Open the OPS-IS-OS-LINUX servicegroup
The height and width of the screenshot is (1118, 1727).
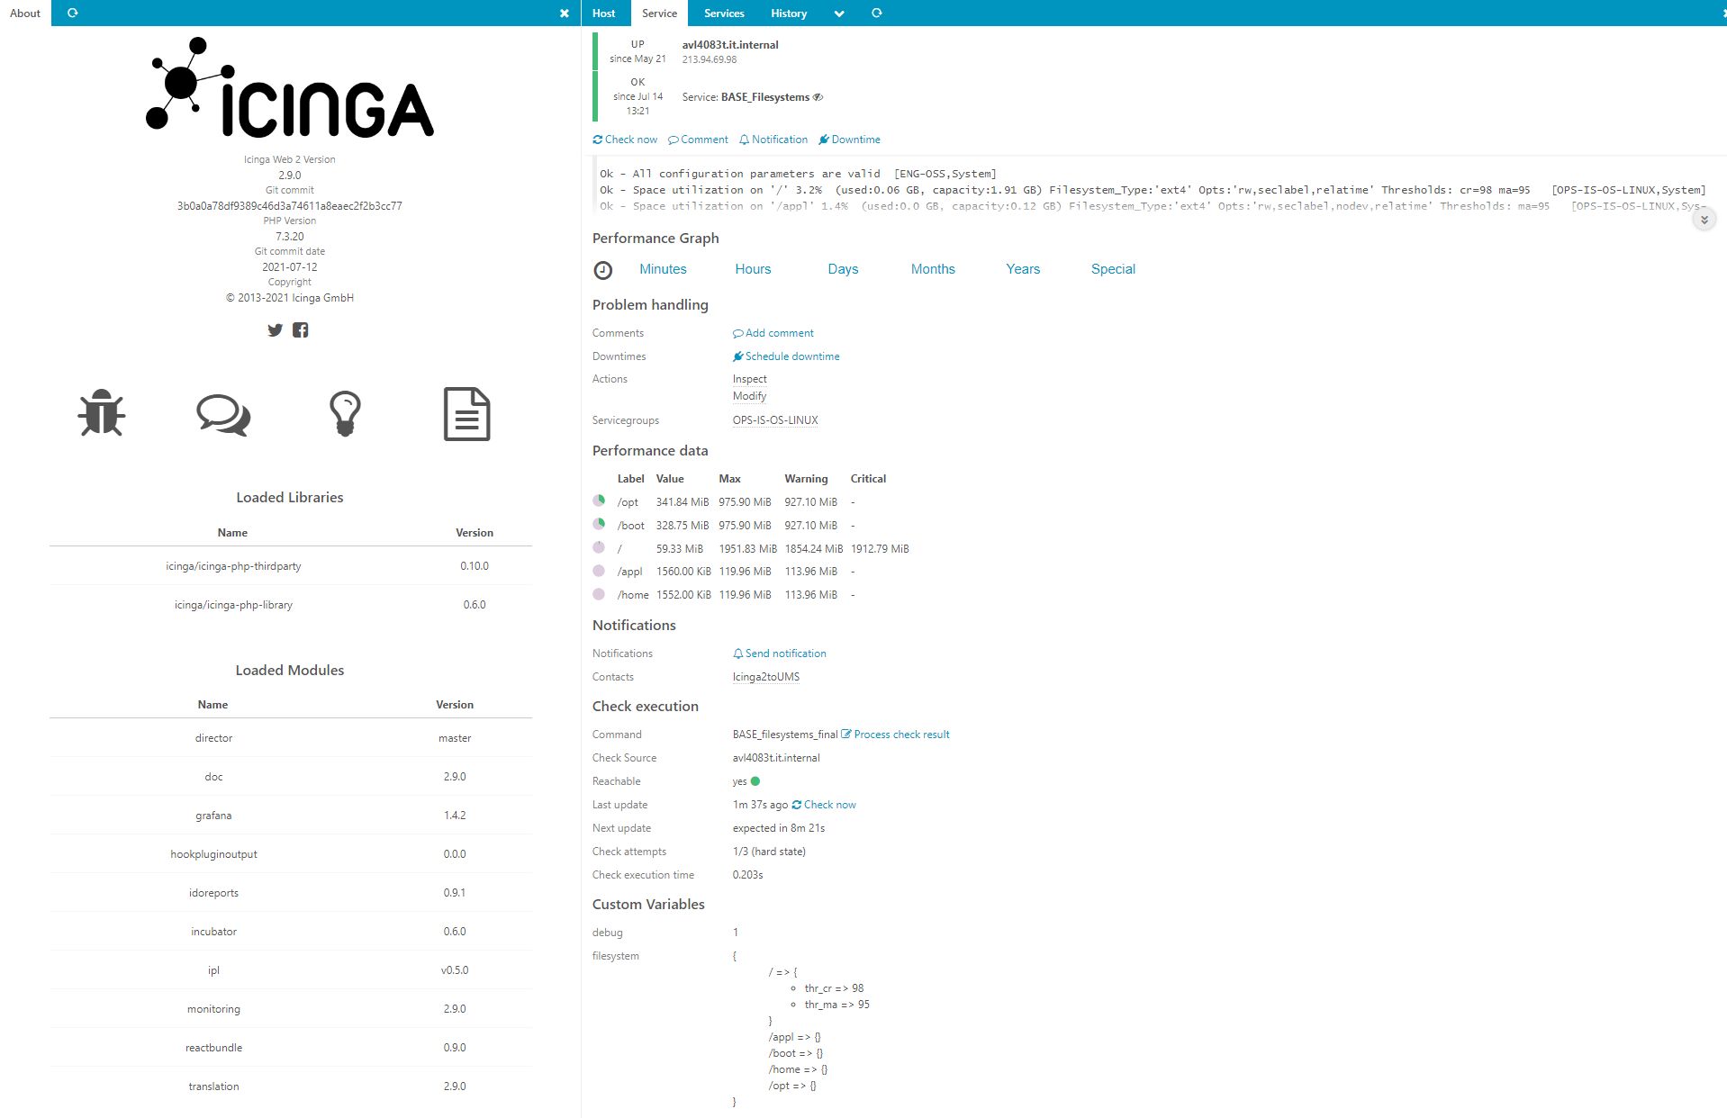point(775,419)
